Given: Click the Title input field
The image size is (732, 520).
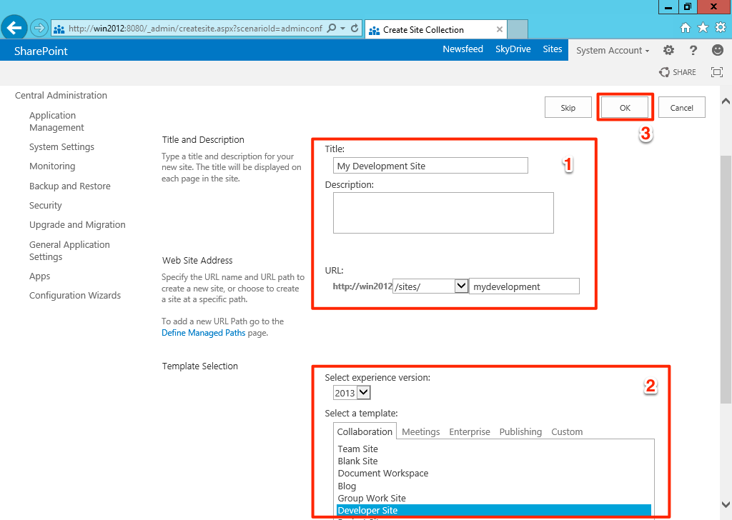Looking at the screenshot, I should click(430, 166).
